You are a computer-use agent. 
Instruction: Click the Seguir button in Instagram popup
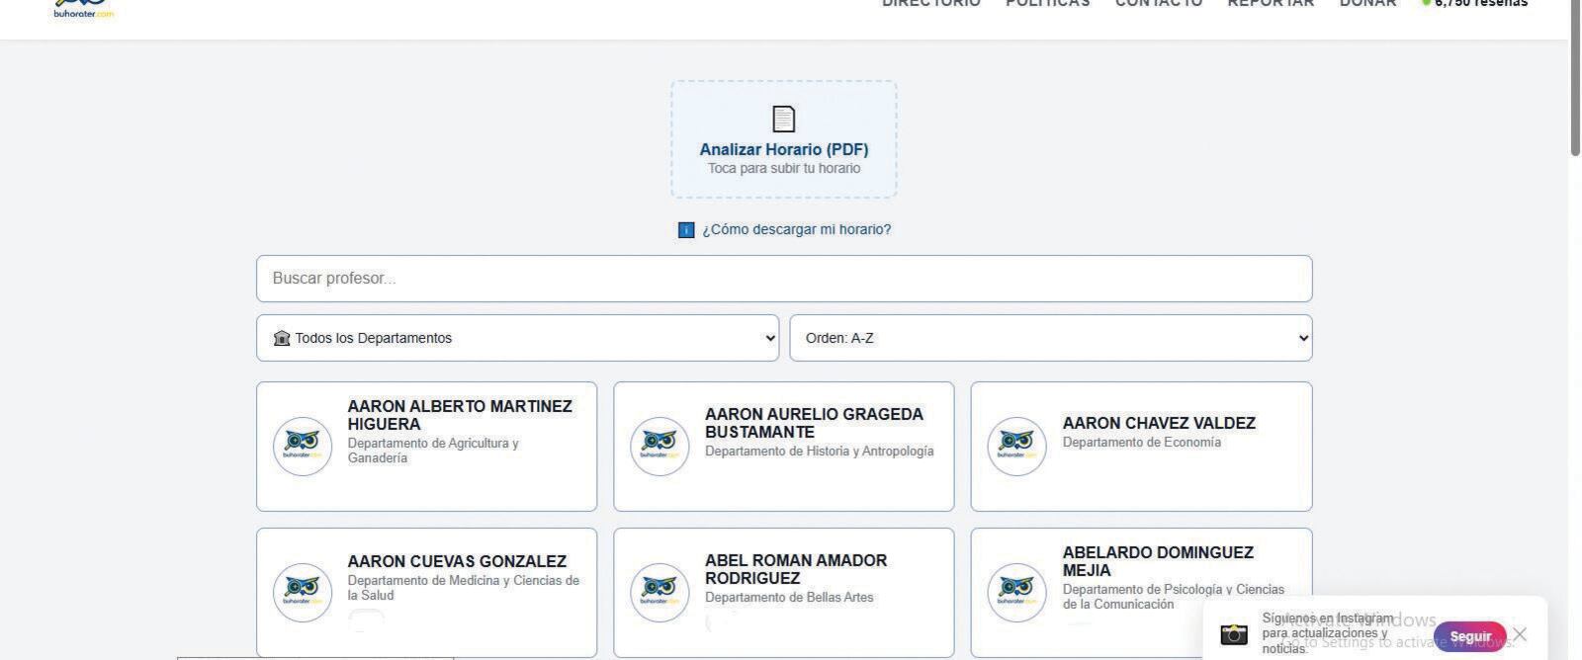coord(1470,636)
